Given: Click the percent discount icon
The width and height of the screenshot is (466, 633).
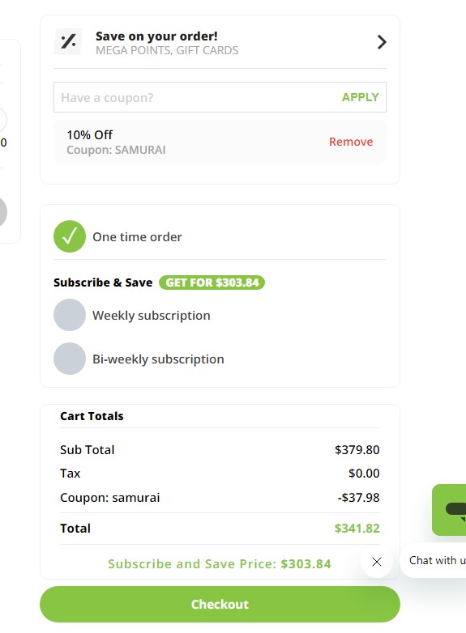Looking at the screenshot, I should pos(68,41).
